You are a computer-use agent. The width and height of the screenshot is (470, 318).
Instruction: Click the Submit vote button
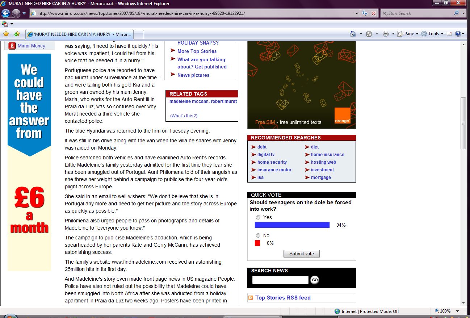301,254
